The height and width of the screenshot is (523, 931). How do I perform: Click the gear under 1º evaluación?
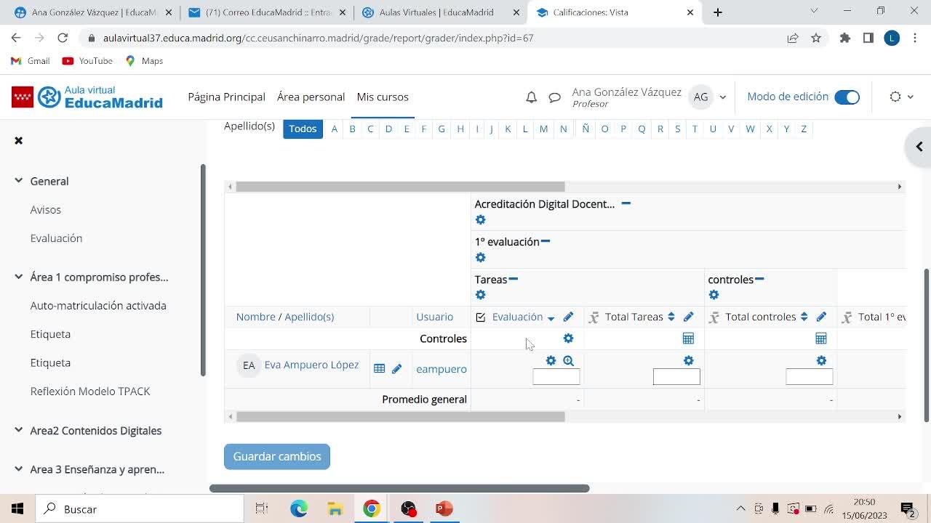pyautogui.click(x=480, y=258)
